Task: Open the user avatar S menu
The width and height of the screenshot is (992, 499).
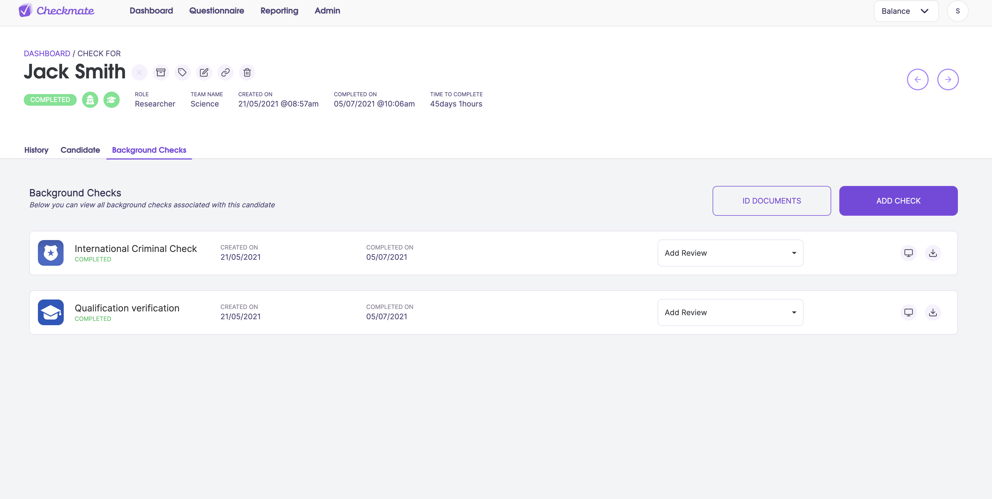Action: point(957,11)
